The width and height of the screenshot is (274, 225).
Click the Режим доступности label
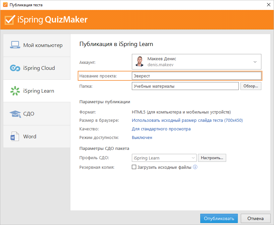(99, 138)
